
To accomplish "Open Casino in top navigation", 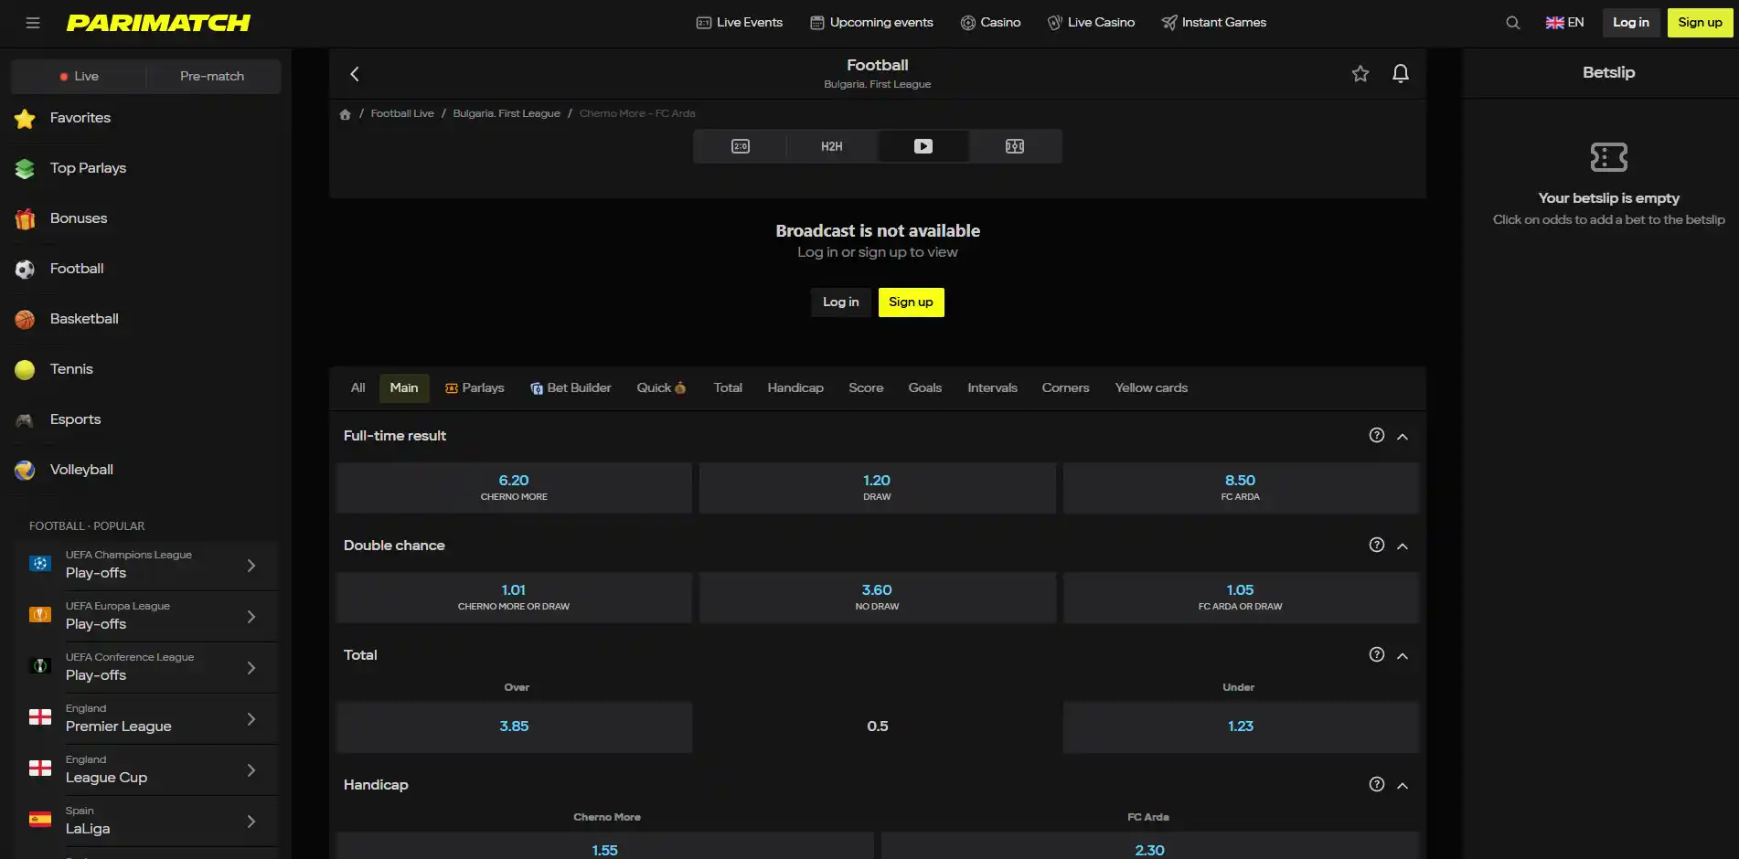I will coord(990,23).
